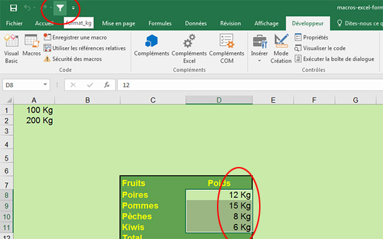
Task: Click Enregistrer une macro
Action: pos(75,38)
